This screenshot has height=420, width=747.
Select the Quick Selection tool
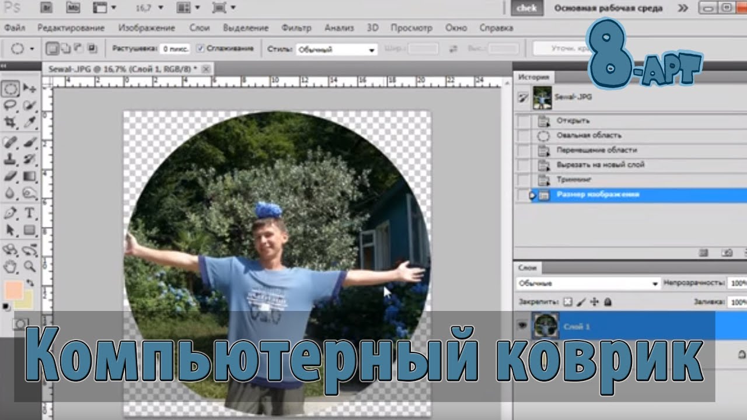[x=30, y=106]
